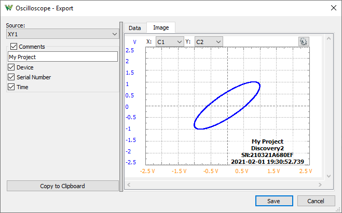Open the Source XY1 dropdown
Viewport: 342px width, 213px height.
[62, 34]
